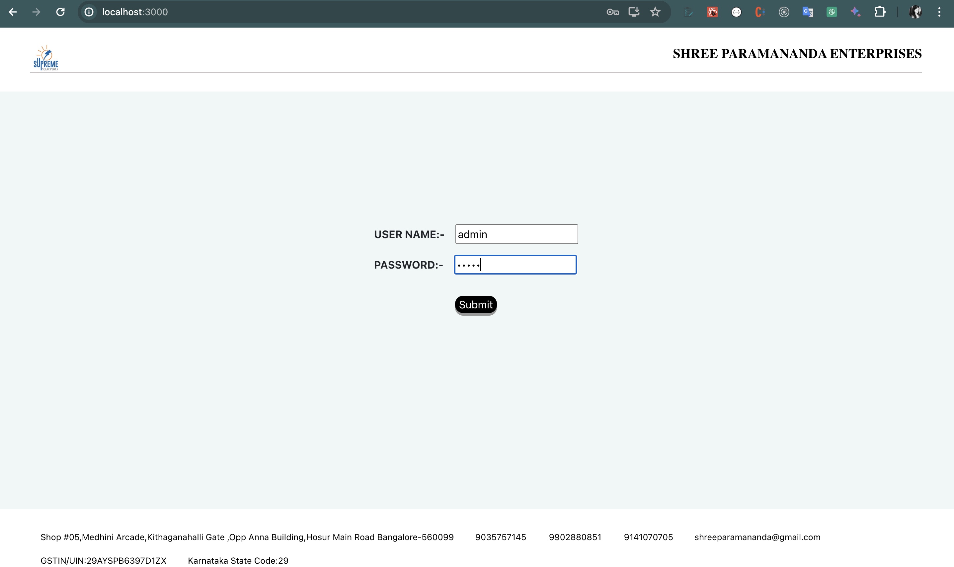Reload the current page
Viewport: 954px width, 567px height.
pos(60,12)
